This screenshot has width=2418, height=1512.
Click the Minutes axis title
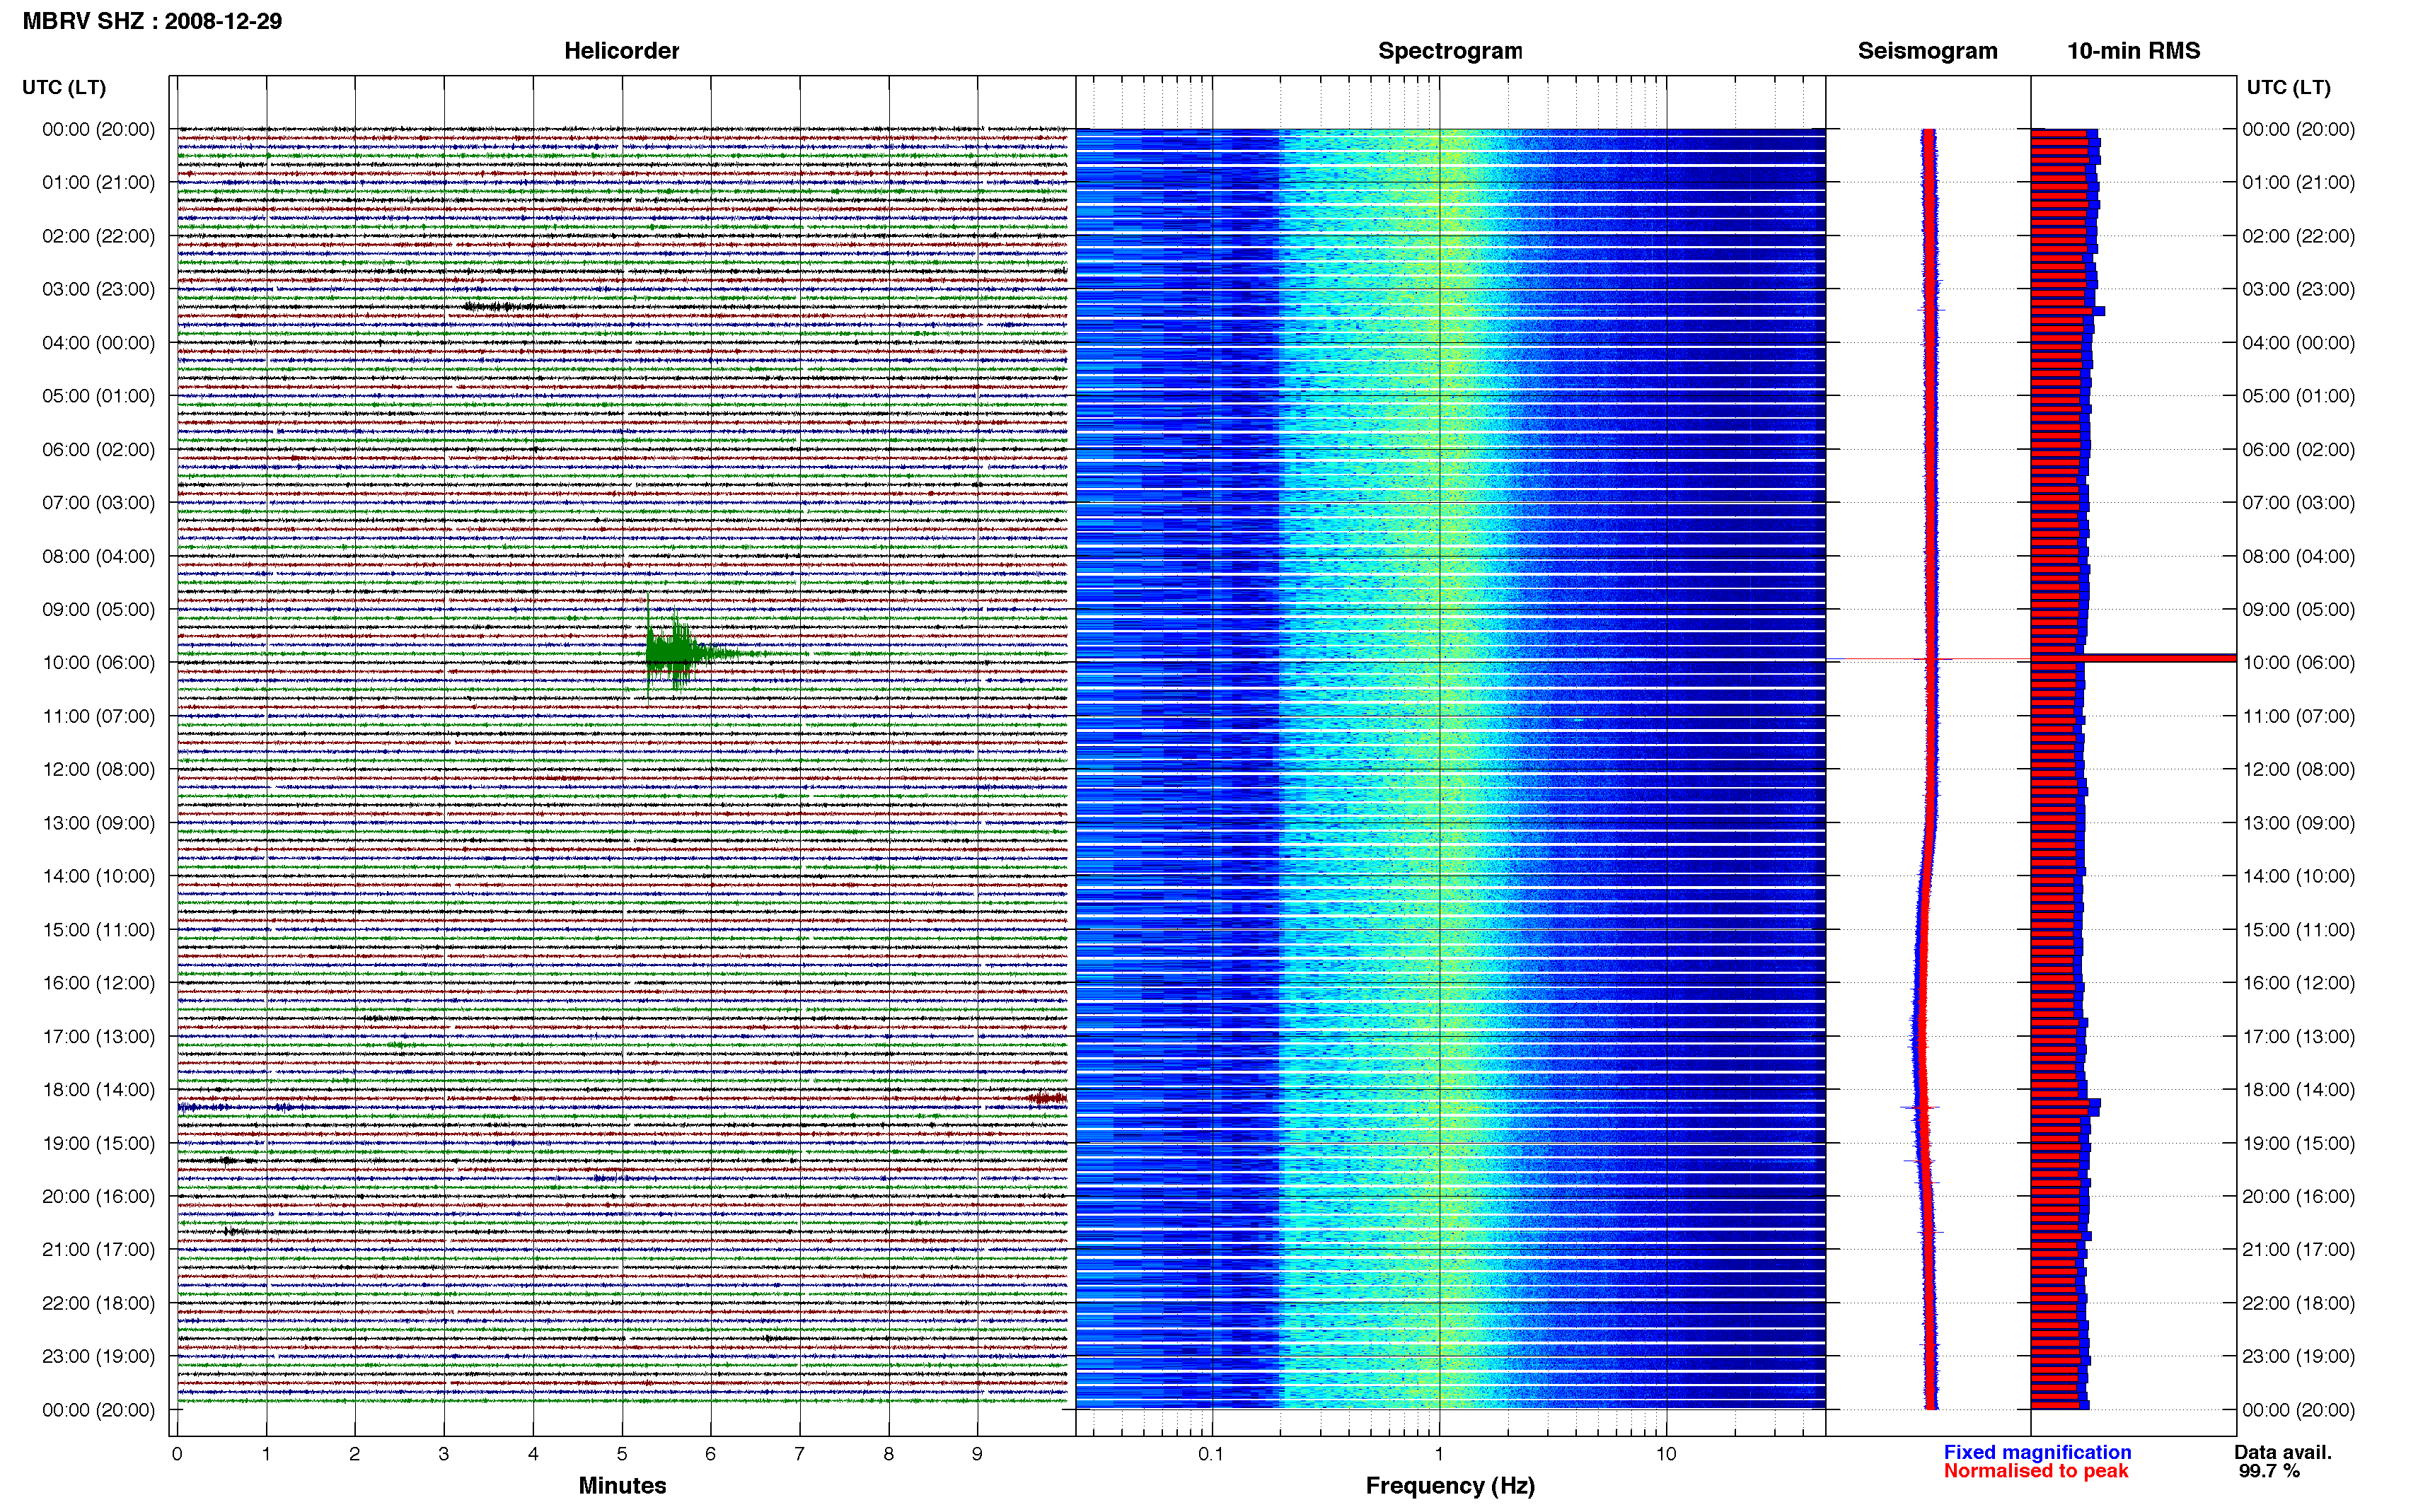click(x=622, y=1485)
